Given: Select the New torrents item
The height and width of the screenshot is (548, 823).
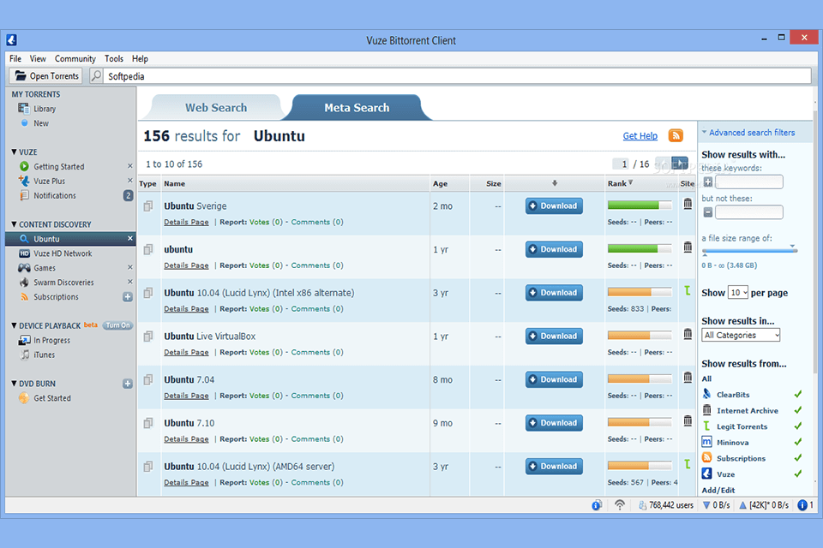Looking at the screenshot, I should (41, 123).
